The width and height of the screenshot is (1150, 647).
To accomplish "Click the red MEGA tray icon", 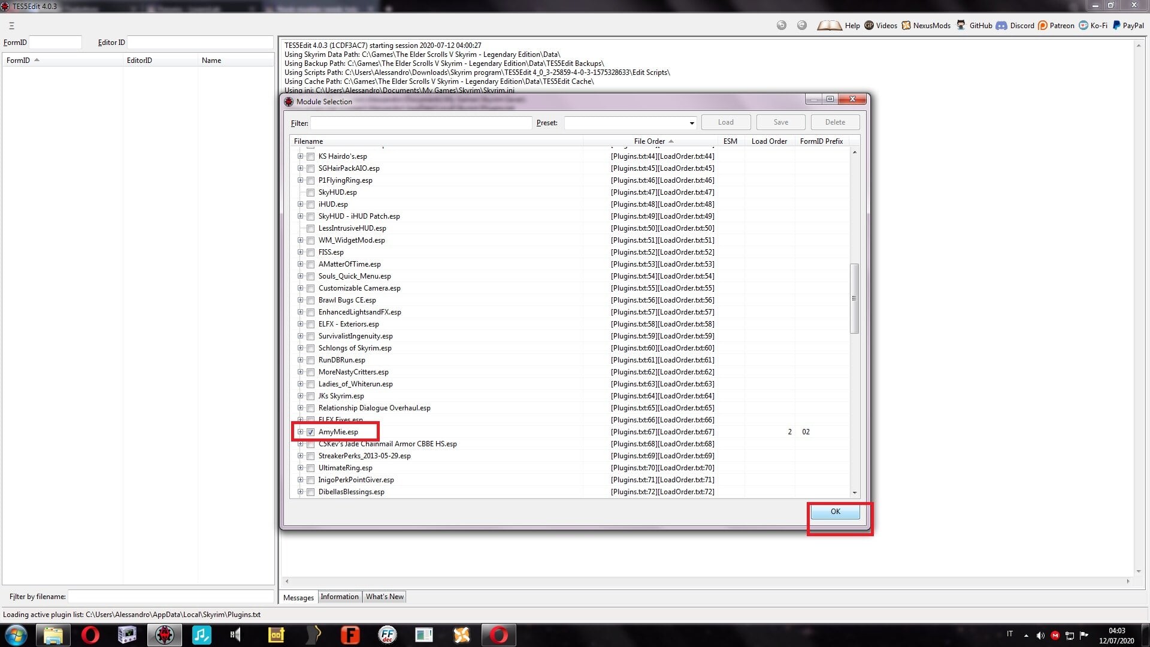I will tap(1055, 636).
